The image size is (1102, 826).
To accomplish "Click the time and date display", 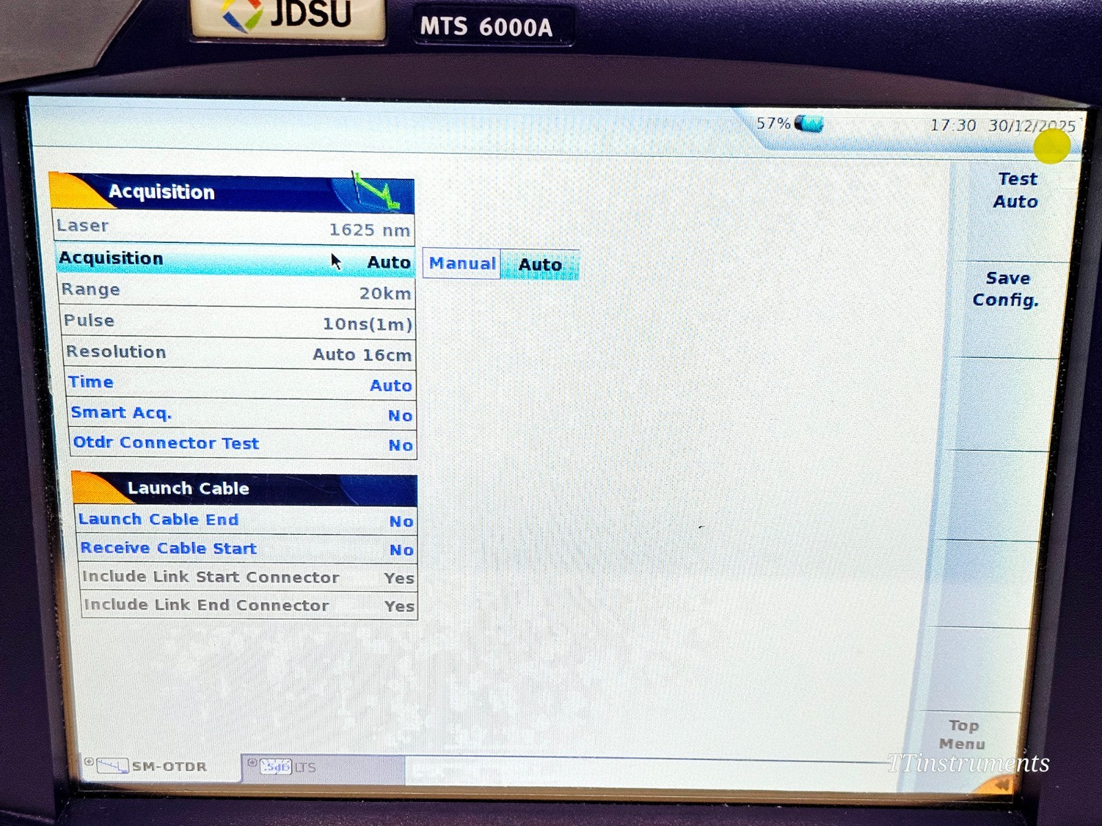I will tap(999, 125).
